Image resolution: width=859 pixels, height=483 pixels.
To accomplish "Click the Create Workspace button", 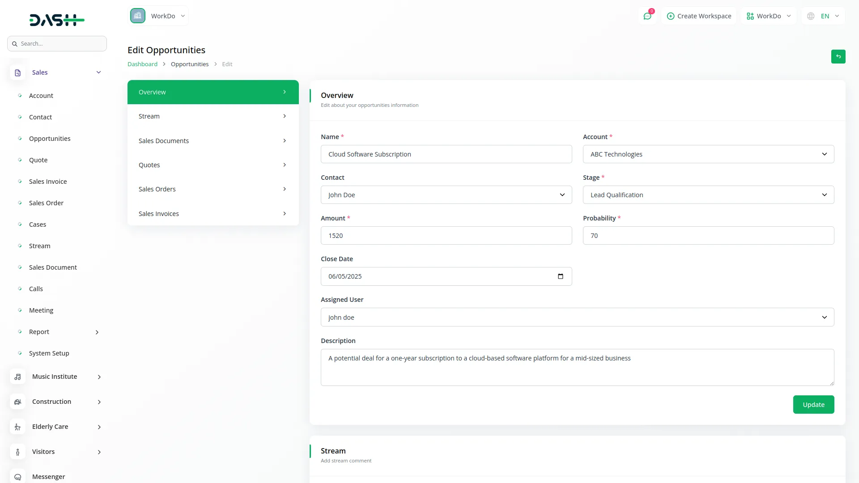I will tap(699, 16).
